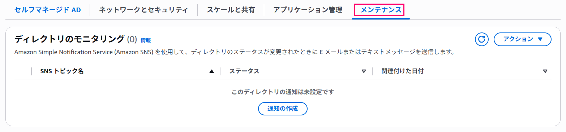The width and height of the screenshot is (566, 132).
Task: Click the (0) item counter
Action: 132,39
